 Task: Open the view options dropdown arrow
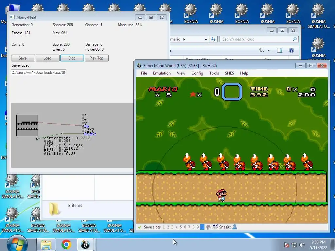(x=269, y=50)
